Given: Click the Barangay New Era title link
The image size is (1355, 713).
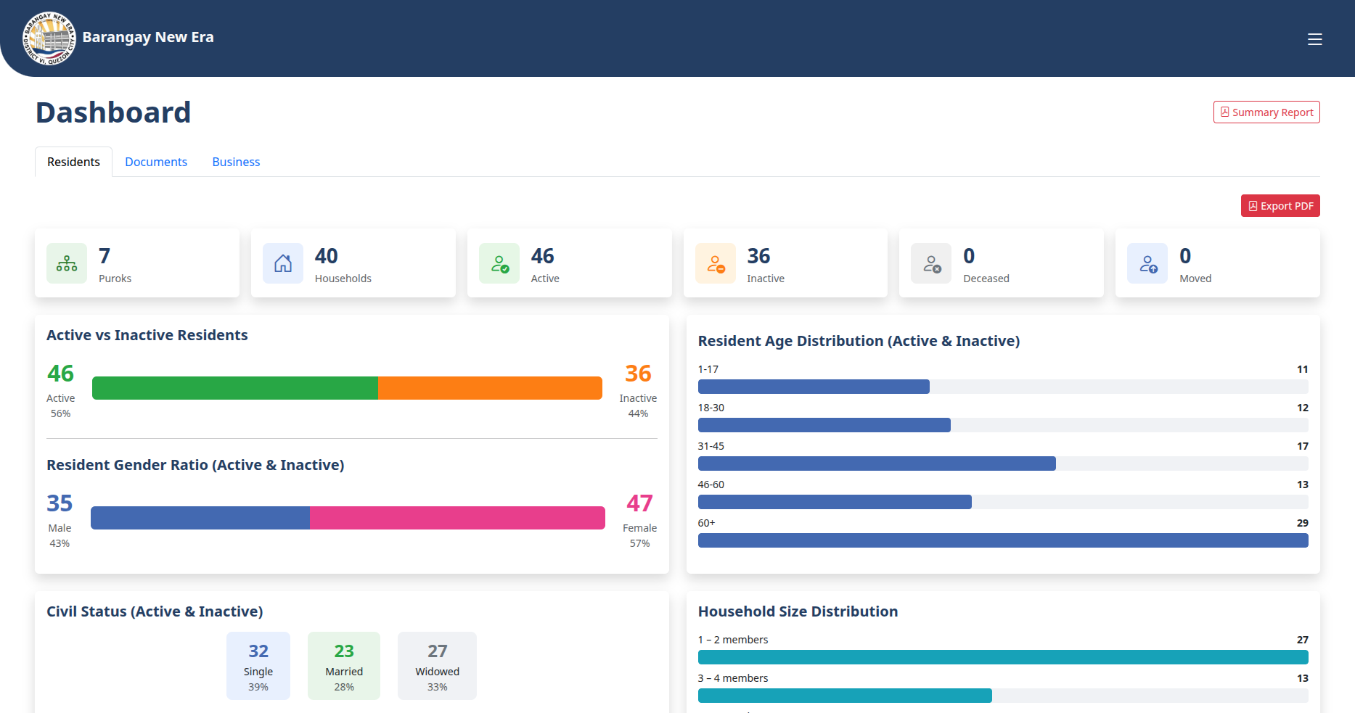Looking at the screenshot, I should (x=148, y=37).
